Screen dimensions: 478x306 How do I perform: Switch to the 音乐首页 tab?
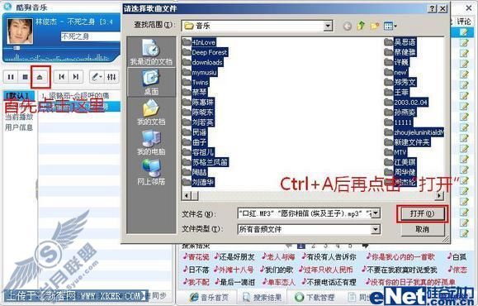[x=209, y=297]
